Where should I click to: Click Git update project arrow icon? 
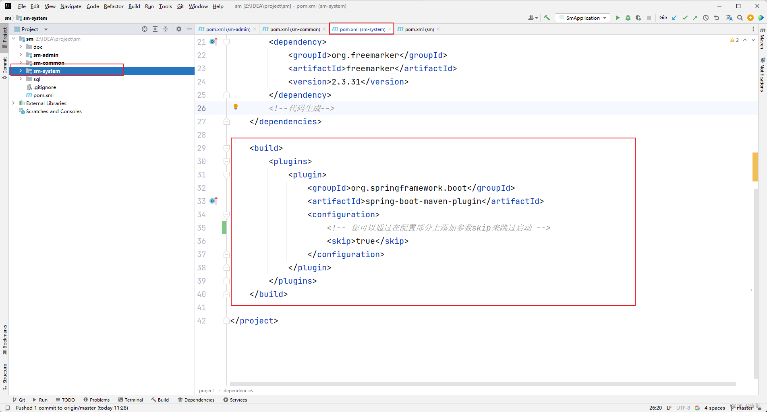(x=674, y=18)
